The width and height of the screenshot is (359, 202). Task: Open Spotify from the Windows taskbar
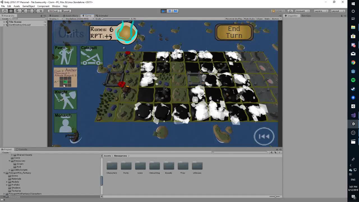tap(353, 80)
